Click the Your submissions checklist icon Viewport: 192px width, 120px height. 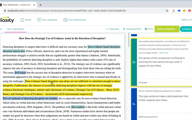pos(65,20)
